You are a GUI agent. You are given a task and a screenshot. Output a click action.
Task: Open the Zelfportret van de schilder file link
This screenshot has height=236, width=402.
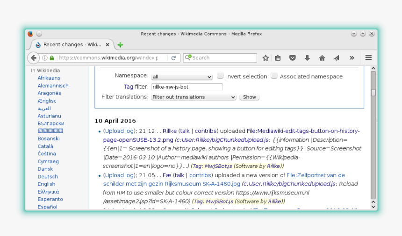(224, 180)
